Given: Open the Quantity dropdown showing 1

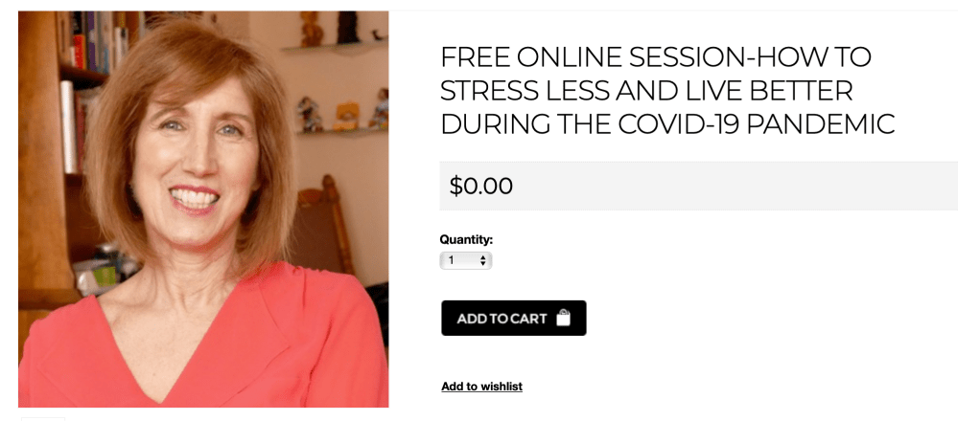Looking at the screenshot, I should pos(466,260).
